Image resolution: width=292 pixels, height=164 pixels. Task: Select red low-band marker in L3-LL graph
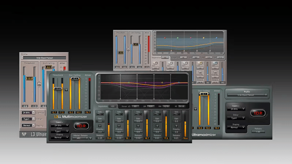point(112,83)
